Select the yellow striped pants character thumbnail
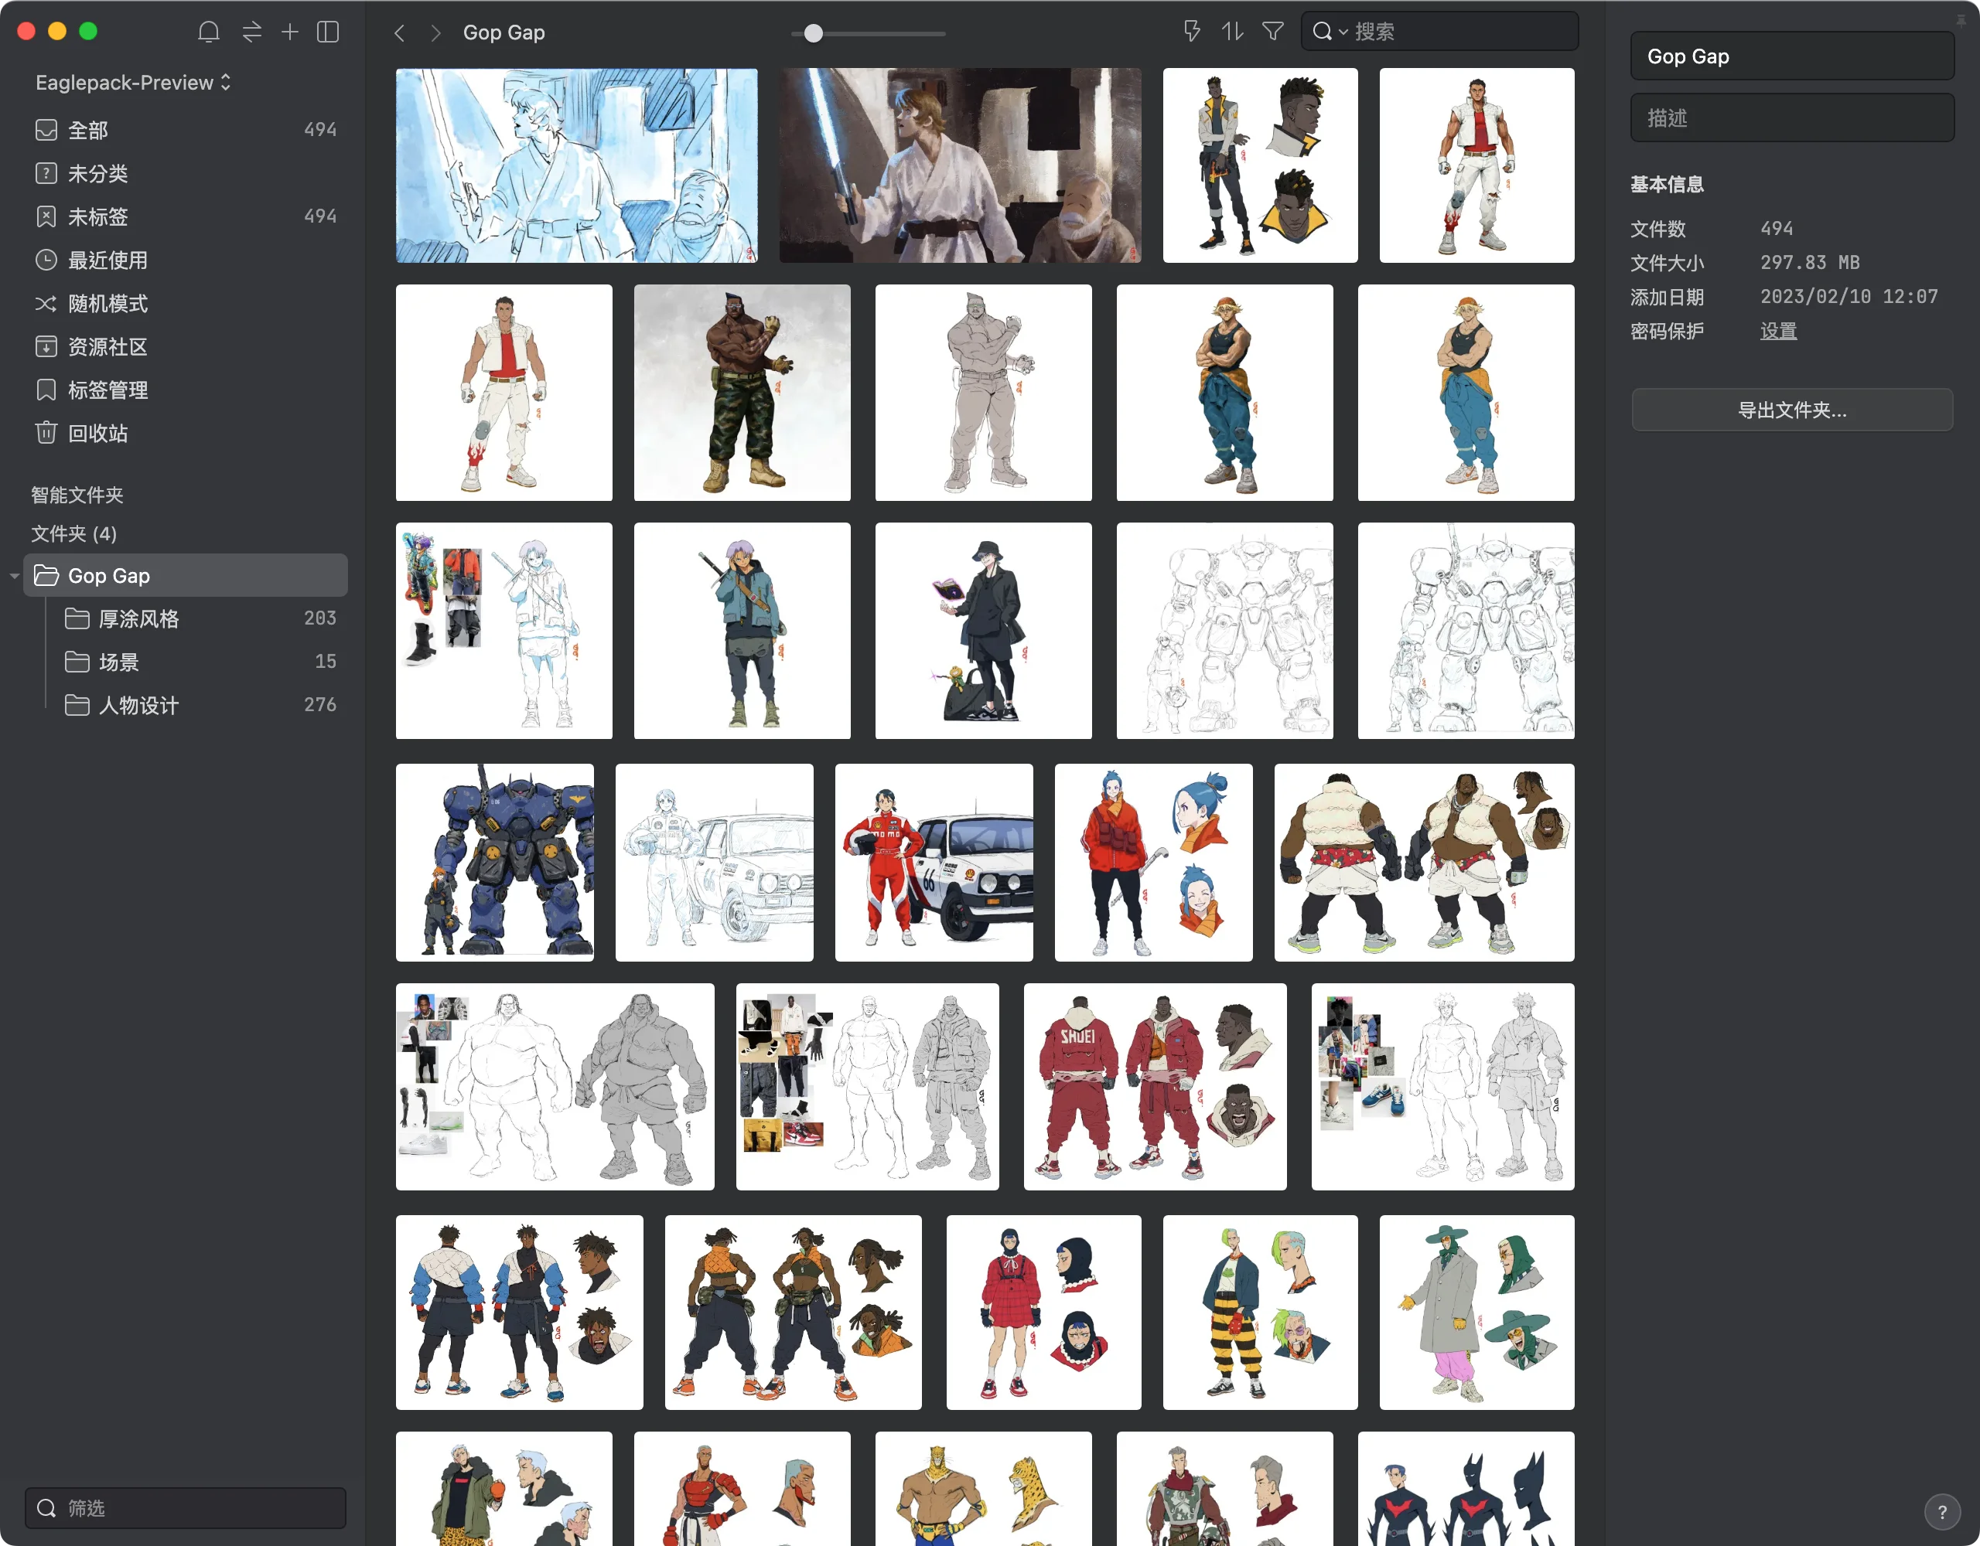 click(1260, 1313)
